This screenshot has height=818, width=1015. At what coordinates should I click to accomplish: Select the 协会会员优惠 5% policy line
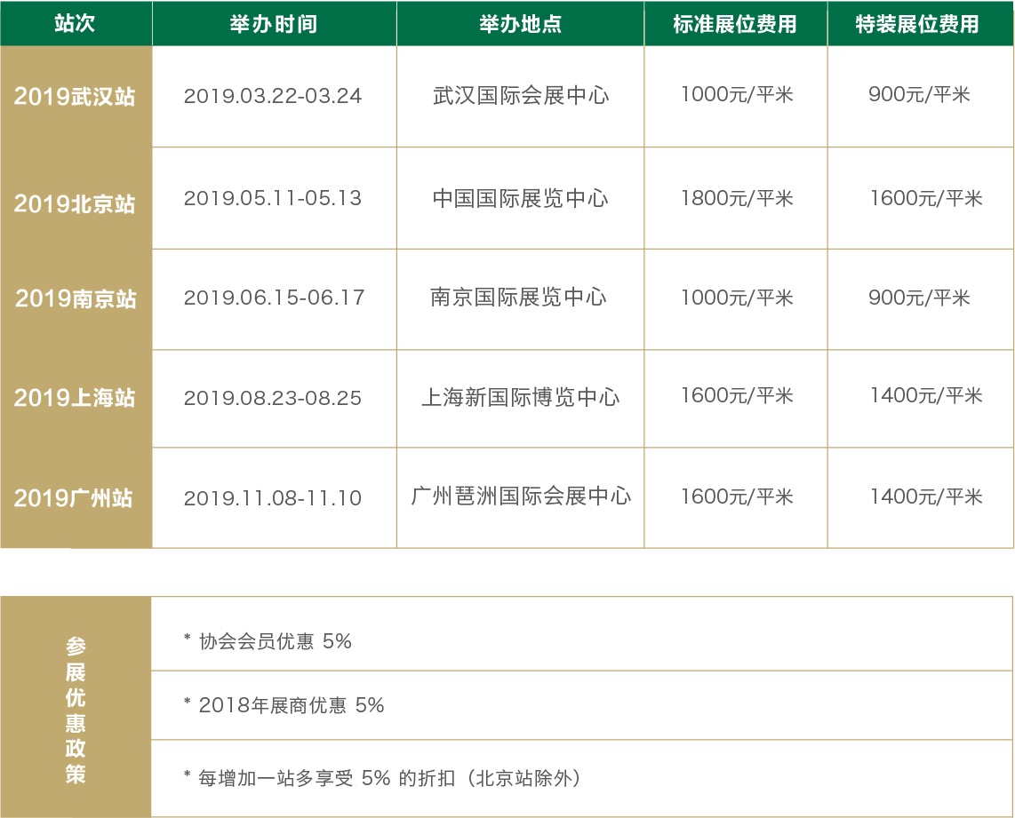click(x=268, y=641)
